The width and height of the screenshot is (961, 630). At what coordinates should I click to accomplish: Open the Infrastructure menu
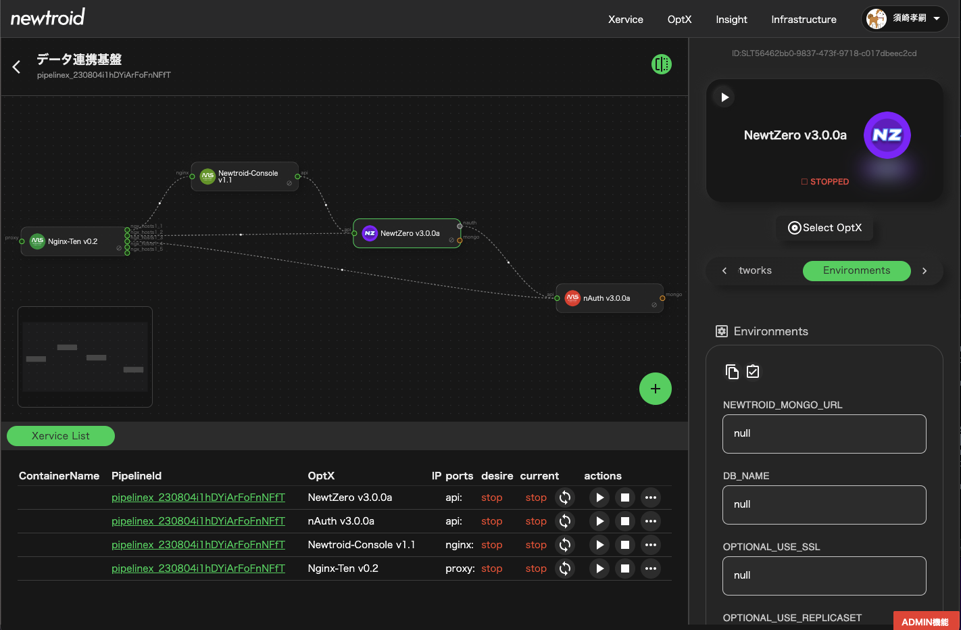[804, 20]
